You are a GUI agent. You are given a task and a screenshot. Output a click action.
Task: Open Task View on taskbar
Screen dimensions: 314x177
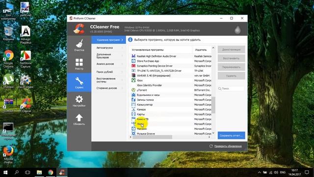(x=27, y=173)
